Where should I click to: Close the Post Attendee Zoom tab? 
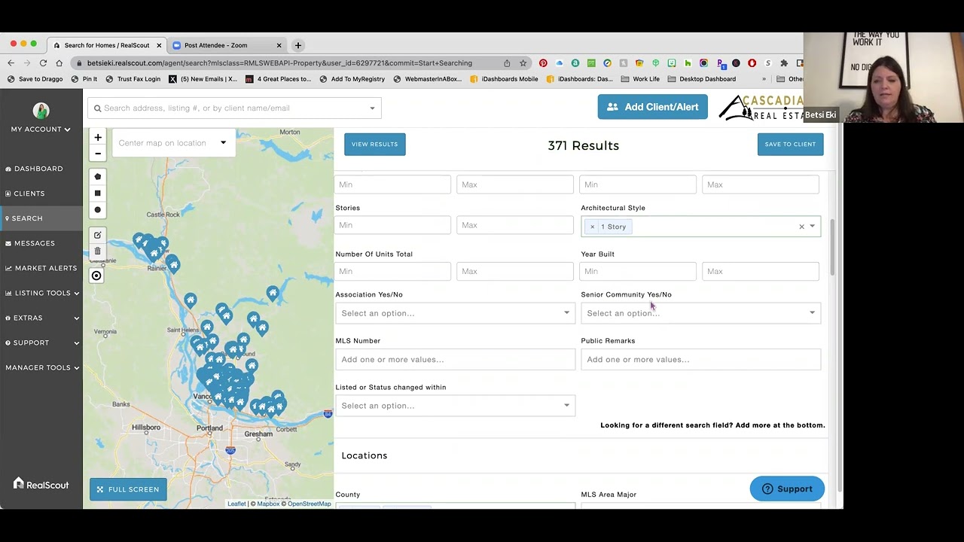tap(279, 45)
